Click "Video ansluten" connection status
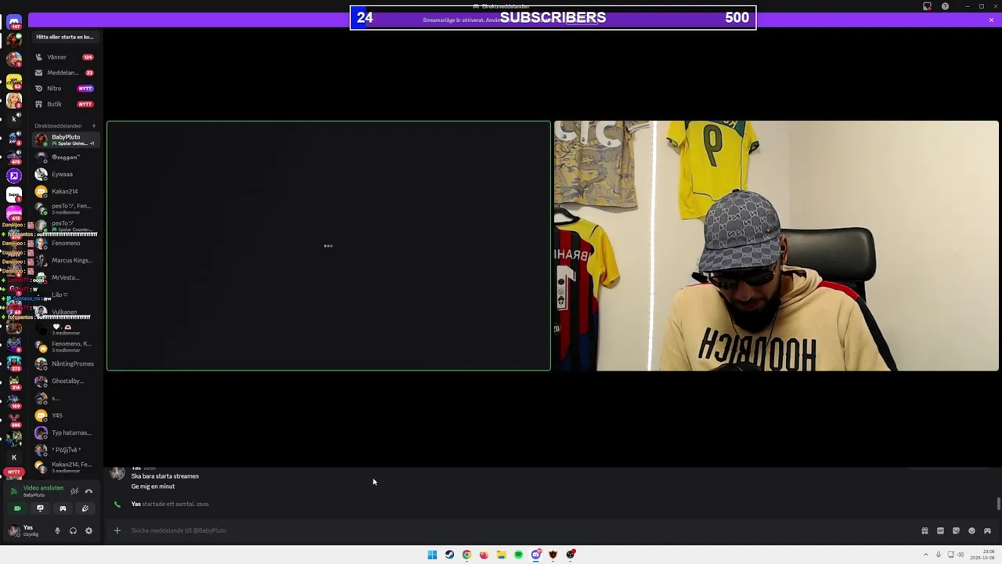 (43, 488)
